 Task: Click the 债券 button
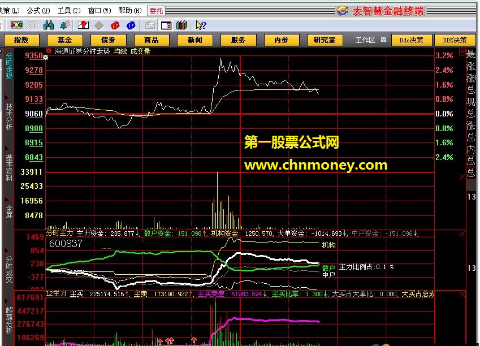click(109, 40)
